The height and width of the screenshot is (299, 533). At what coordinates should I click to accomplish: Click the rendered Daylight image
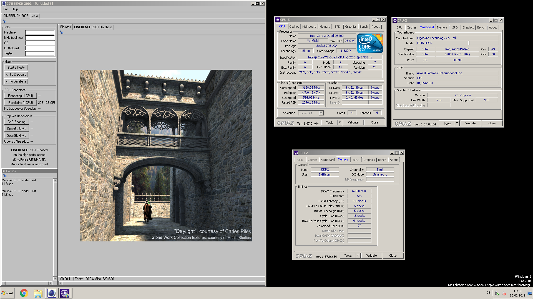coord(166,156)
